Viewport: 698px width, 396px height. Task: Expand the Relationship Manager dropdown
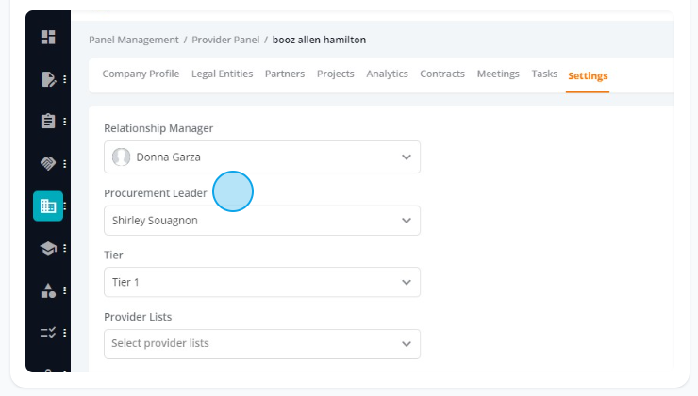tap(262, 157)
